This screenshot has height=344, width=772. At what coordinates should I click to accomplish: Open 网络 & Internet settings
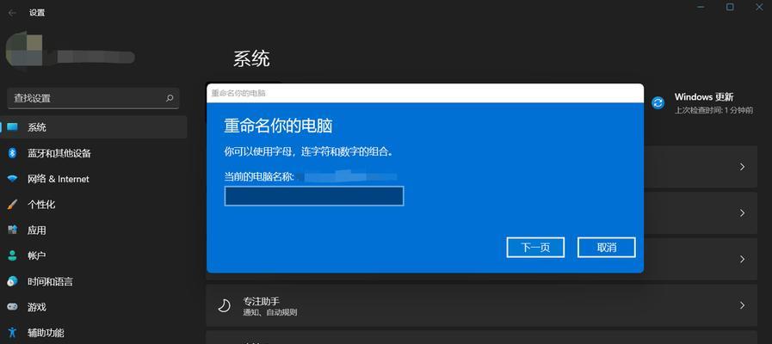coord(94,179)
